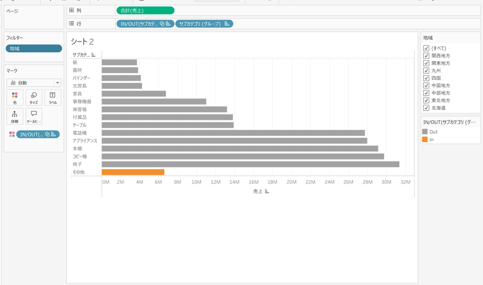
Task: Click the orange In legend swatch
Action: click(x=425, y=139)
